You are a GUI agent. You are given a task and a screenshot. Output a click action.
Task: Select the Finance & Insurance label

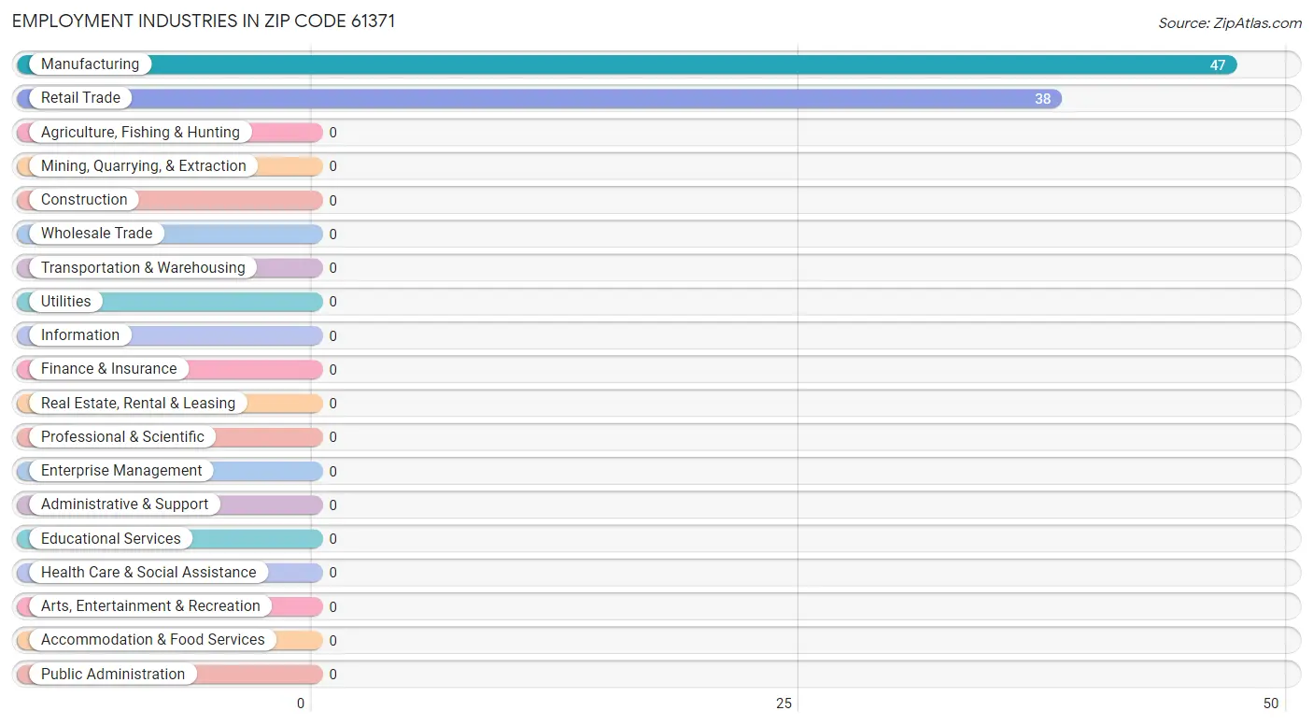(108, 369)
